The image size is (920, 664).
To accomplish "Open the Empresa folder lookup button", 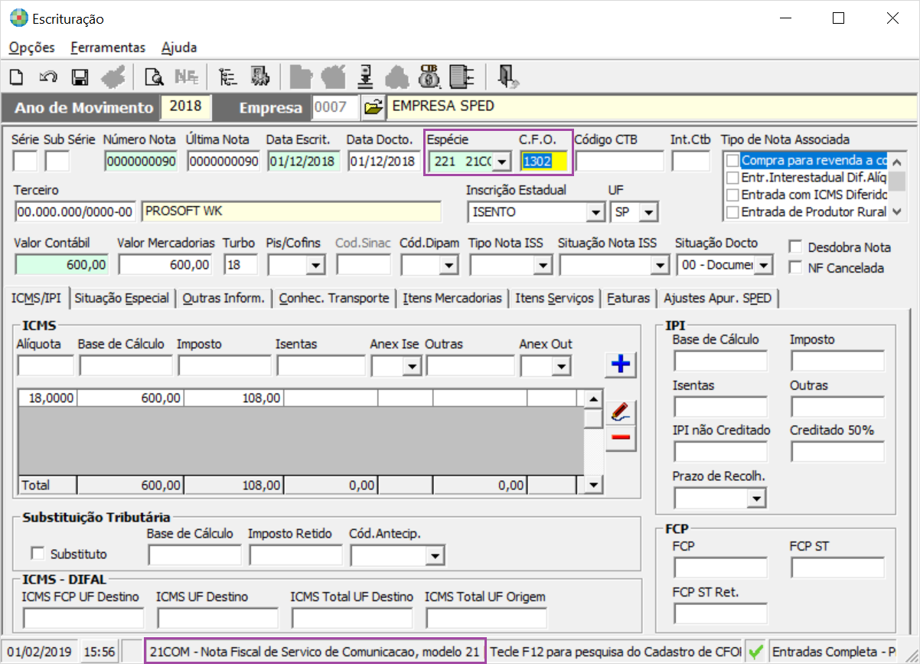I will pyautogui.click(x=373, y=107).
